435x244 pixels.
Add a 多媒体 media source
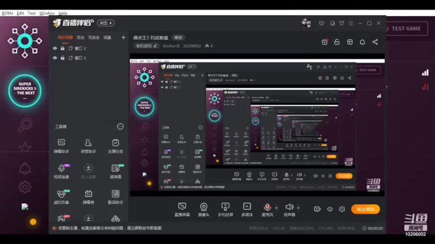click(x=247, y=209)
